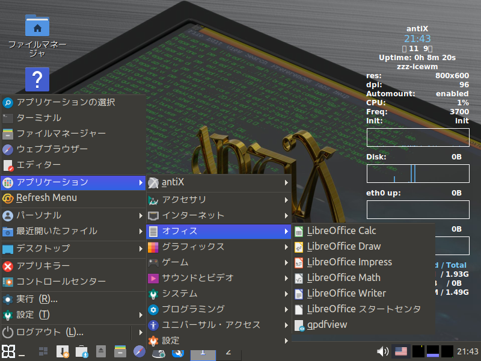Screen dimensions: 481x361
Task: Click the 21:43 taskbar clock
Action: [x=468, y=351]
